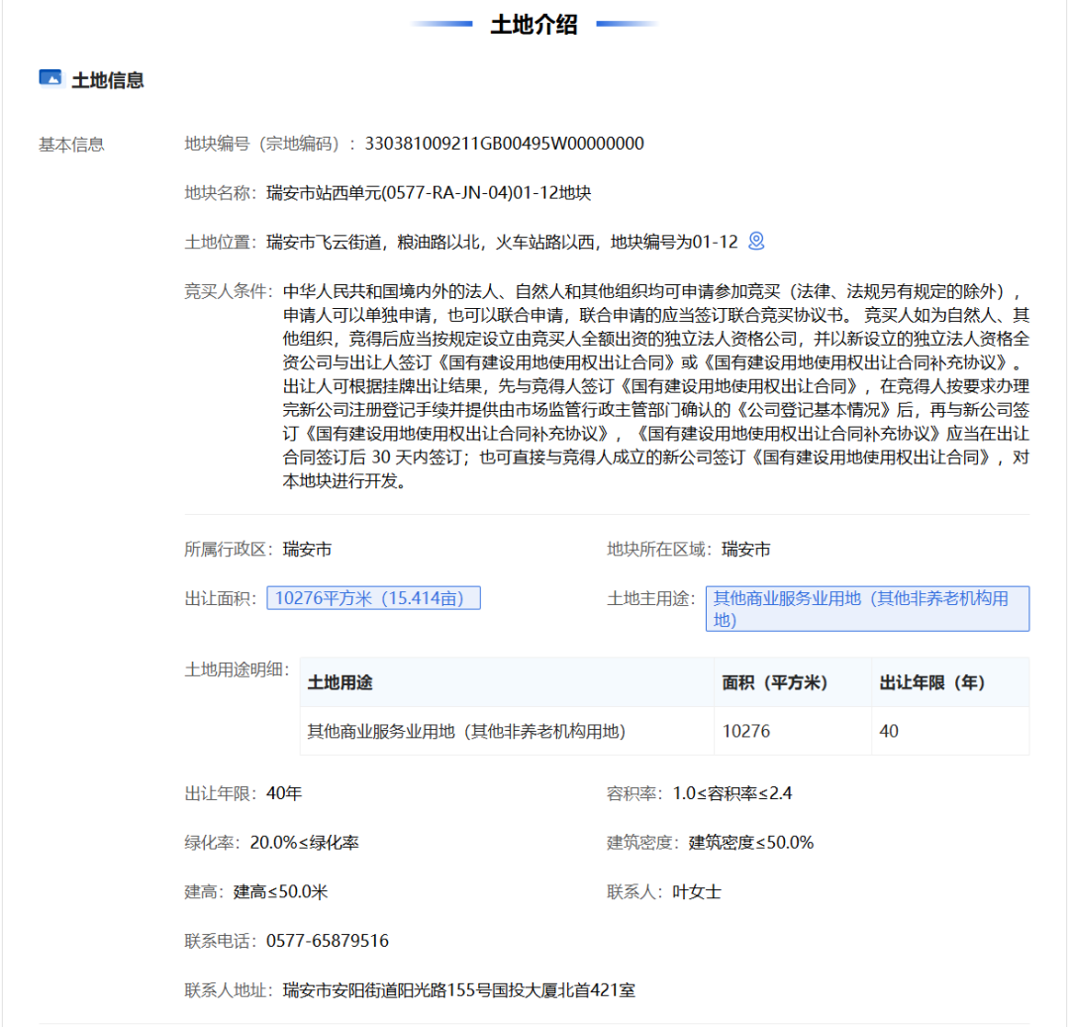Click the table cell with 其他商业服务业用地

coord(466,732)
